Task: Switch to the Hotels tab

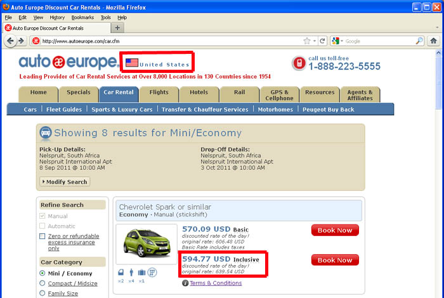Action: tap(199, 94)
